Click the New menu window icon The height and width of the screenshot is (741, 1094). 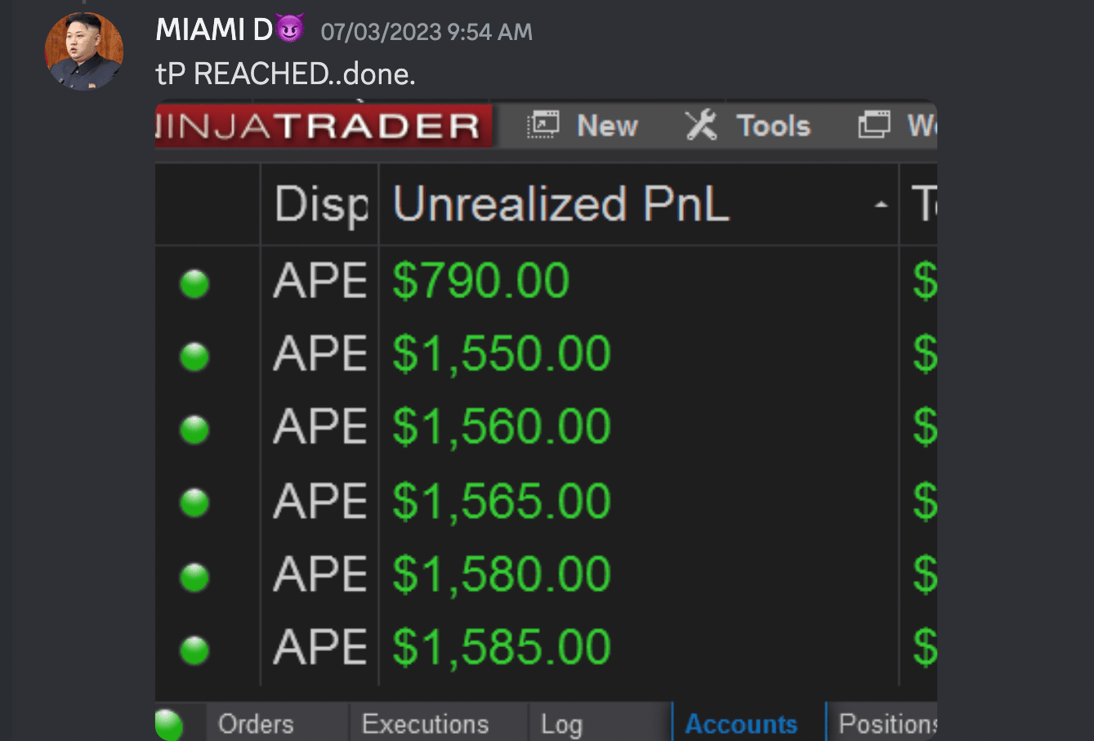pyautogui.click(x=543, y=125)
